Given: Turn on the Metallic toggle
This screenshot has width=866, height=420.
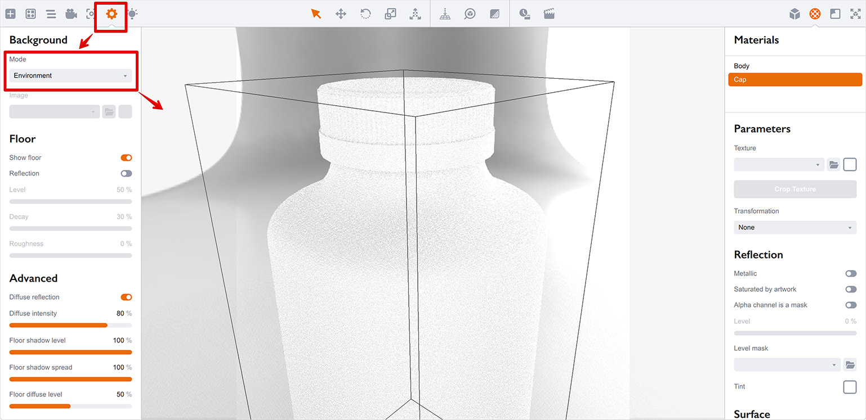Looking at the screenshot, I should pos(850,274).
